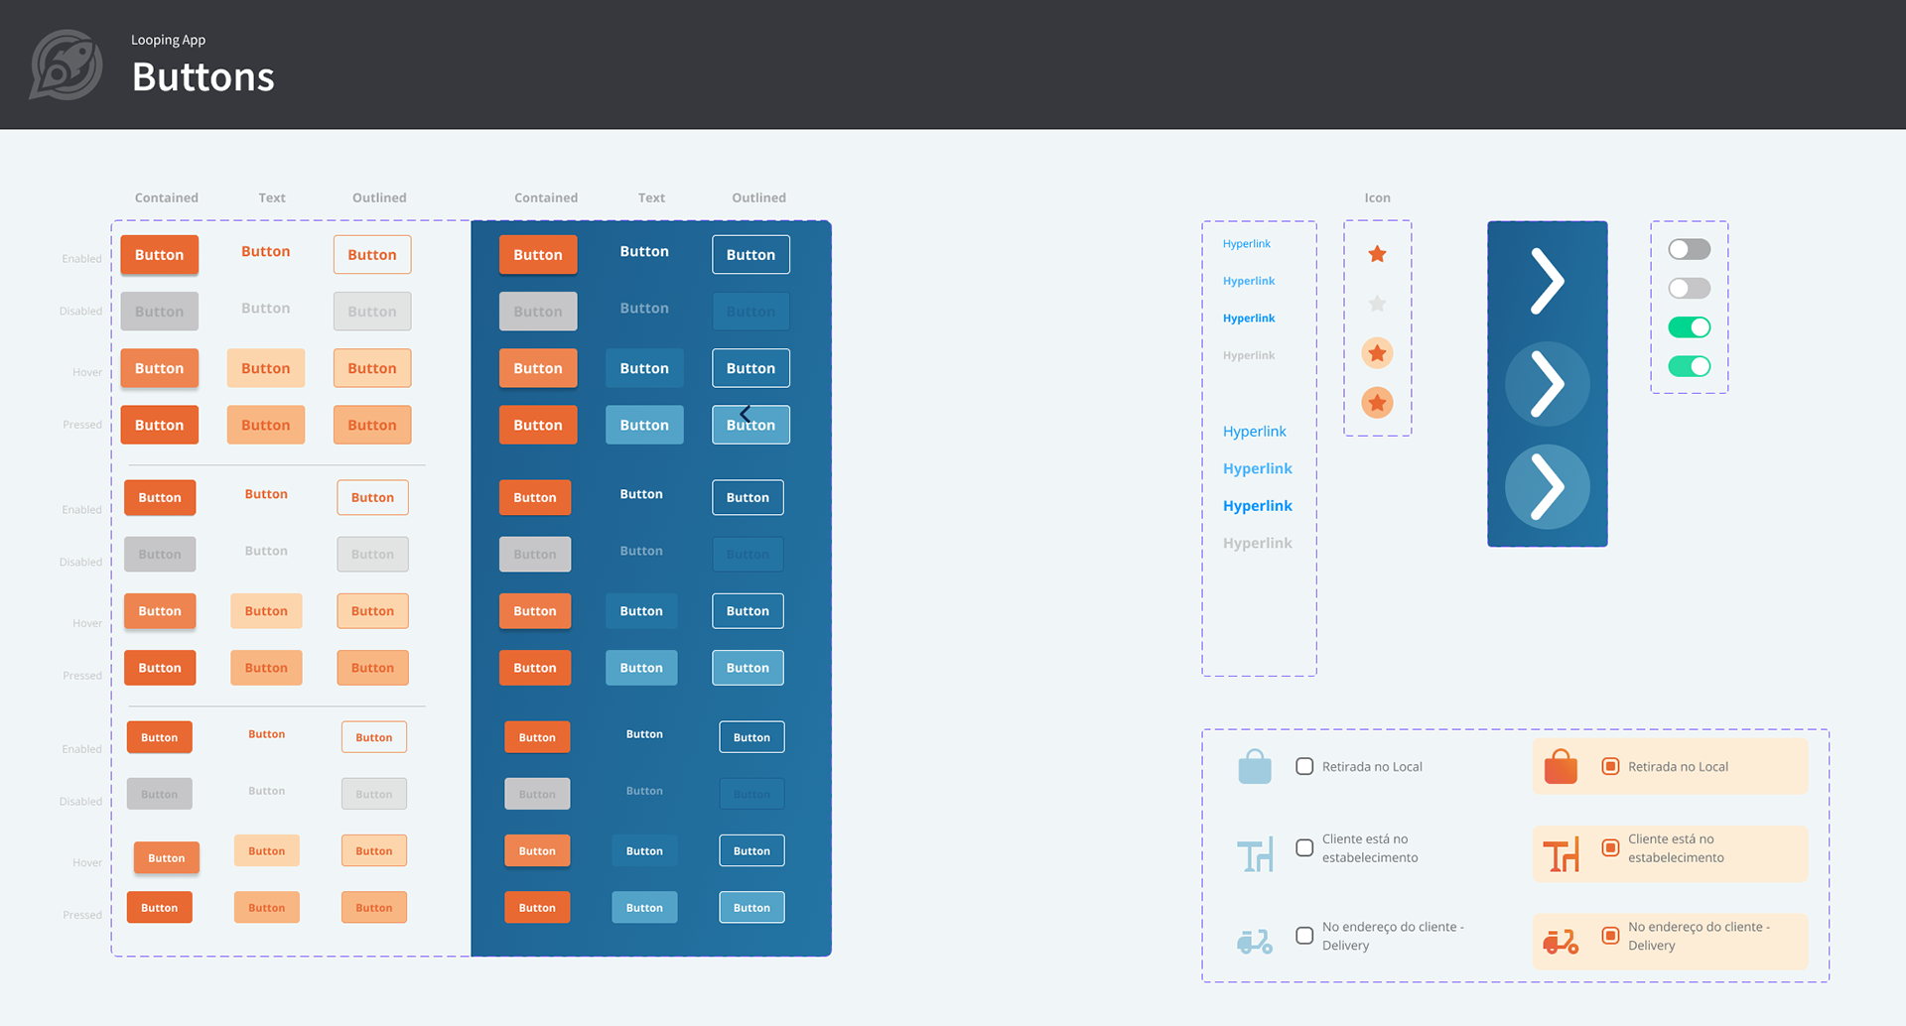Click small Enabled Contained button on light panel
1906x1026 pixels.
[159, 737]
